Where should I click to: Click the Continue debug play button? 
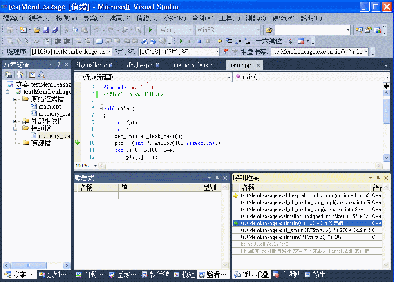click(x=181, y=41)
